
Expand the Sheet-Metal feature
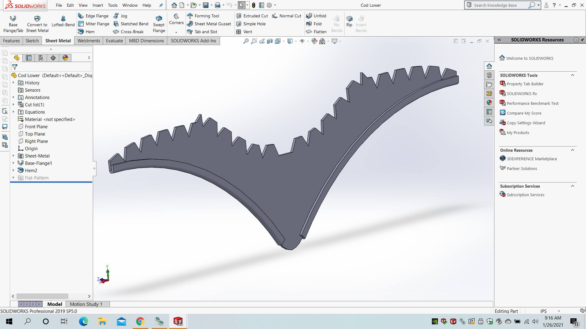click(x=13, y=156)
